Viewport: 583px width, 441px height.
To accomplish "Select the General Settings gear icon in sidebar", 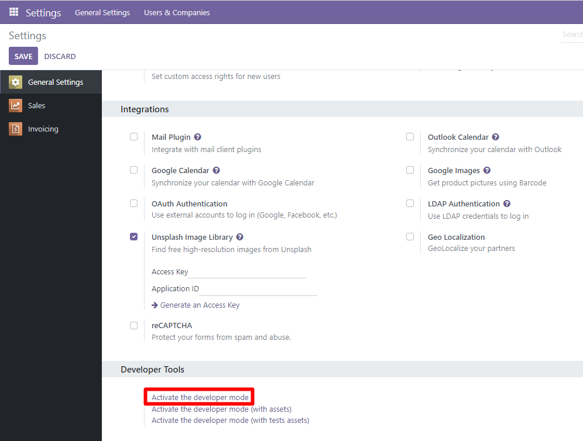I will coord(16,82).
